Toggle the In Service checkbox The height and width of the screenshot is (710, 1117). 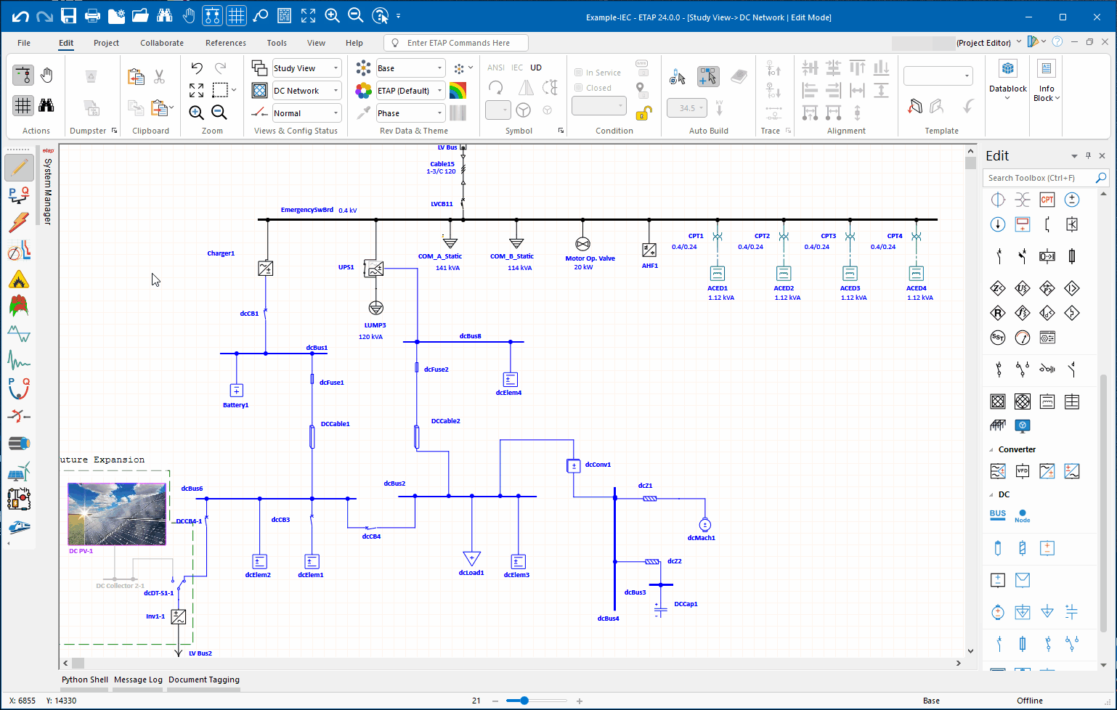pyautogui.click(x=579, y=73)
